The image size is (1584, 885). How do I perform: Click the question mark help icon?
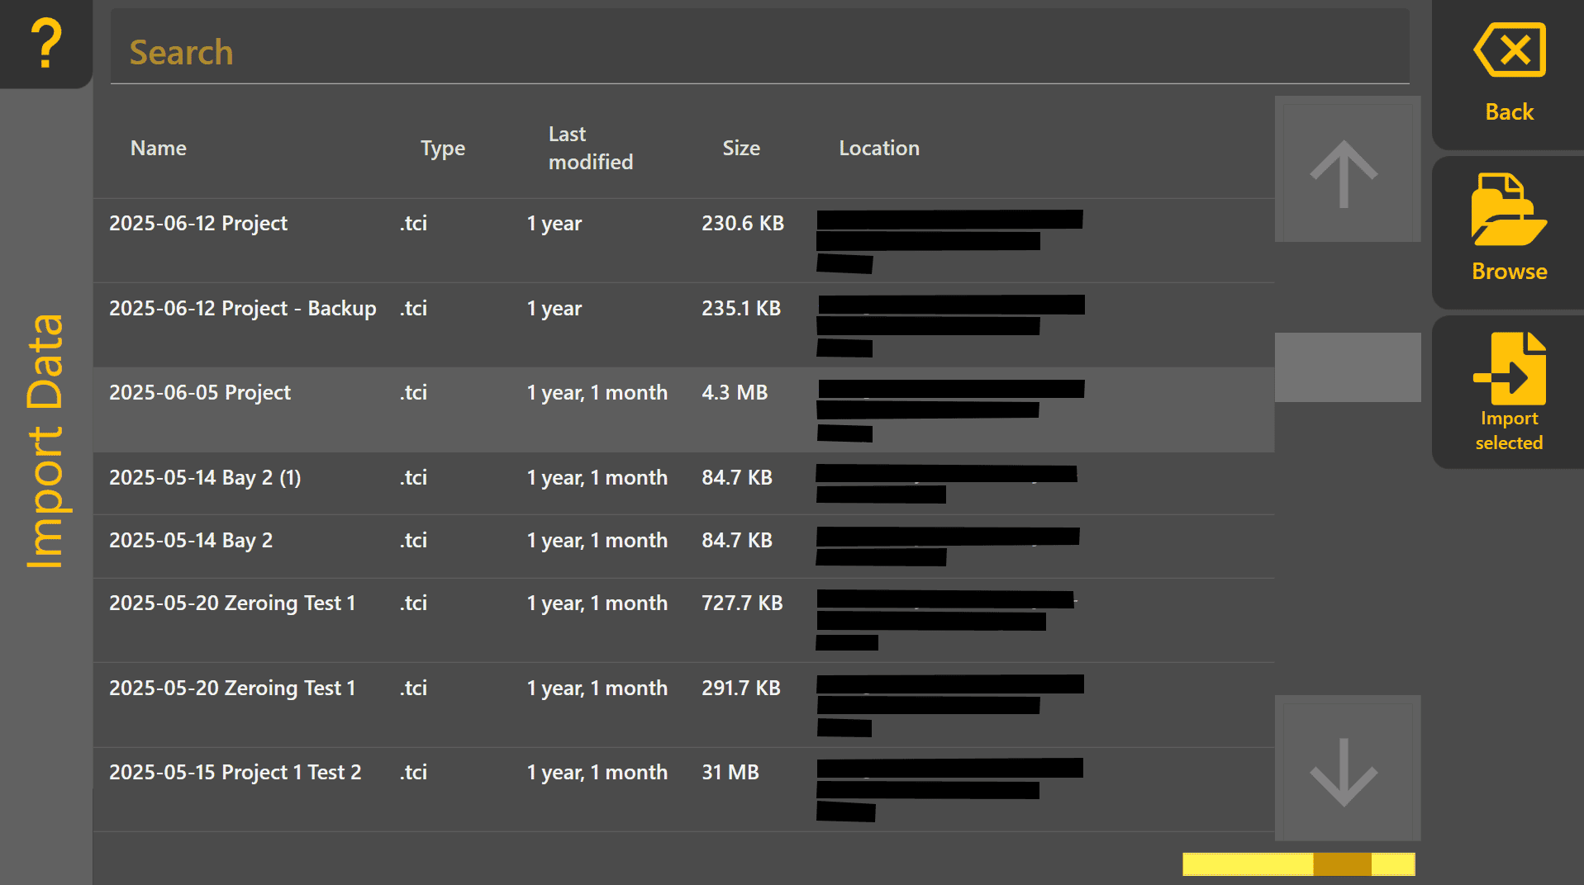tap(46, 43)
